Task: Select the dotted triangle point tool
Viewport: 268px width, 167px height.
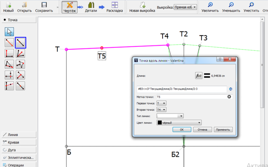Action: pyautogui.click(x=20, y=64)
